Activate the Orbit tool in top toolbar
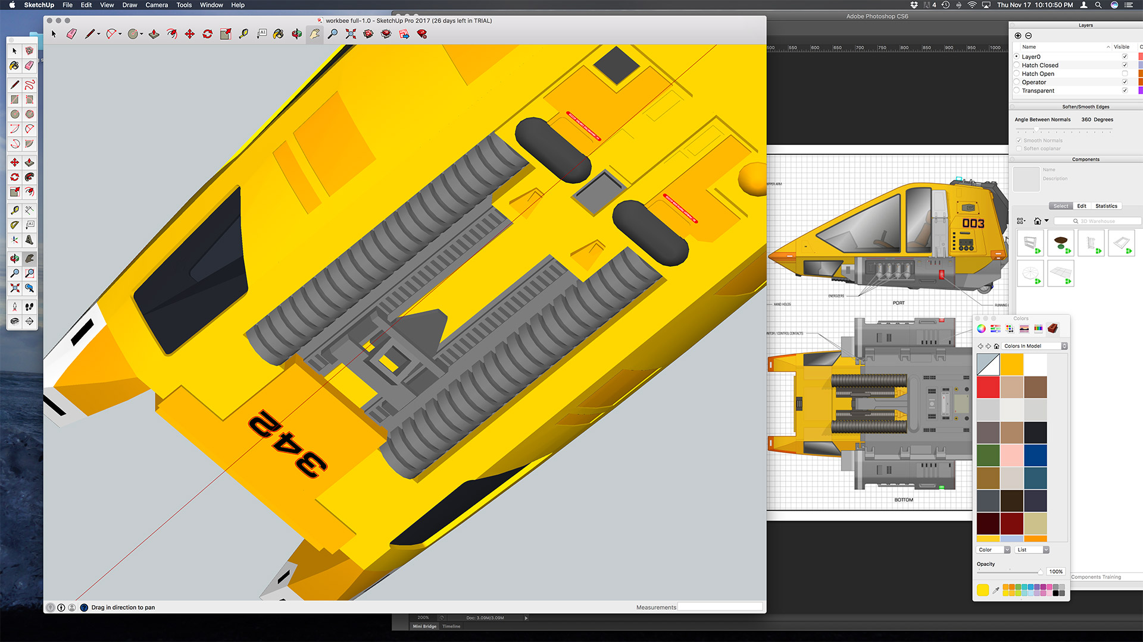The height and width of the screenshot is (642, 1143). (x=296, y=34)
